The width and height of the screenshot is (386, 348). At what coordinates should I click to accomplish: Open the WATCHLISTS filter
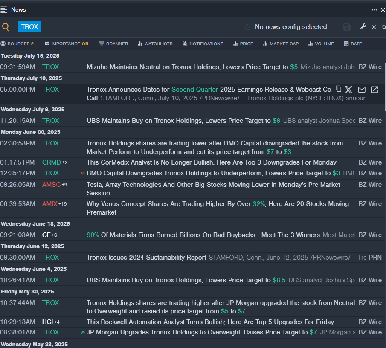tap(155, 44)
